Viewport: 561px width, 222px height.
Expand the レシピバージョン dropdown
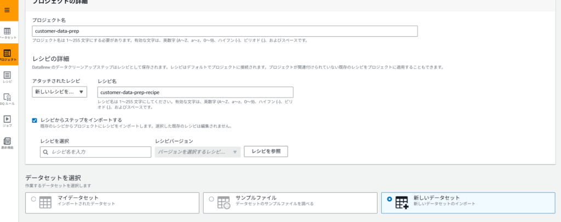tap(197, 152)
